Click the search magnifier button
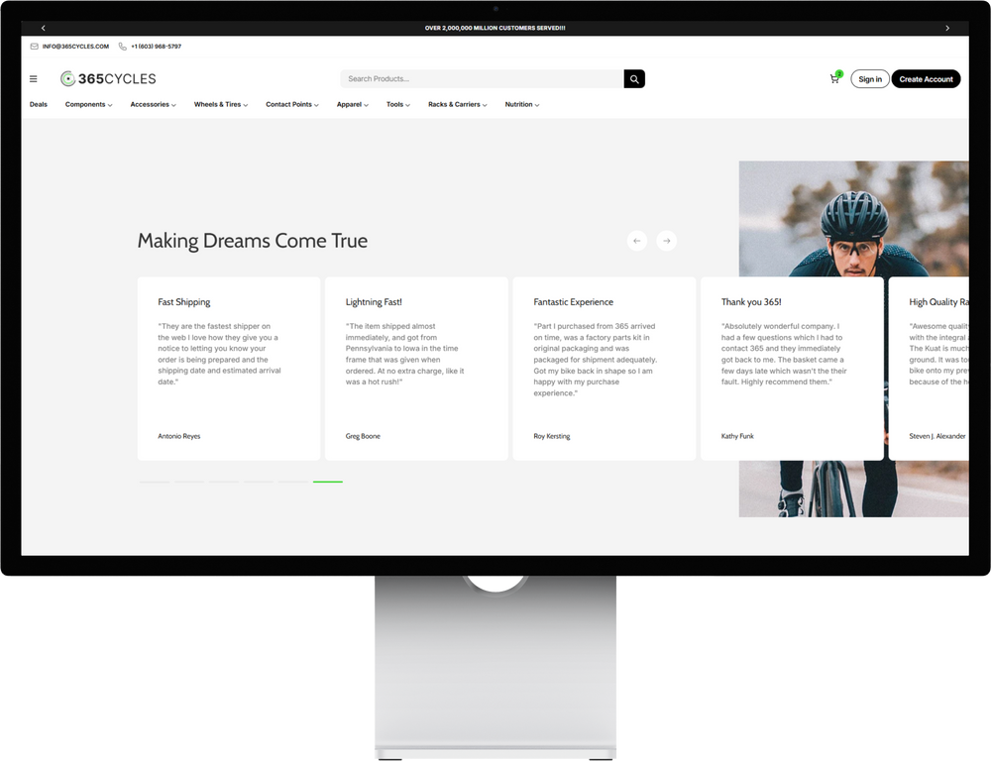991x761 pixels. tap(634, 79)
